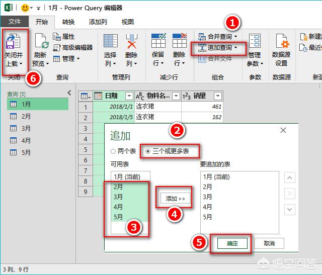Open 物料名 column filter dropdown
Screen dimensions: 322x275
[176, 96]
